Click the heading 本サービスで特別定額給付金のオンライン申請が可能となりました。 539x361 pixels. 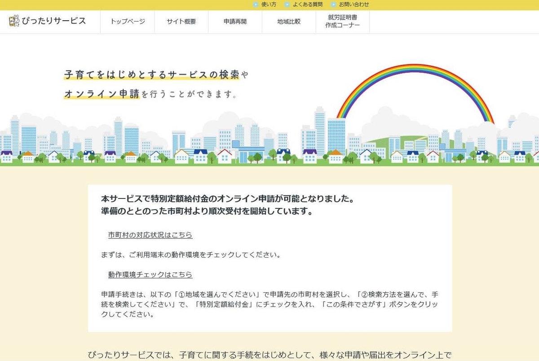point(229,198)
